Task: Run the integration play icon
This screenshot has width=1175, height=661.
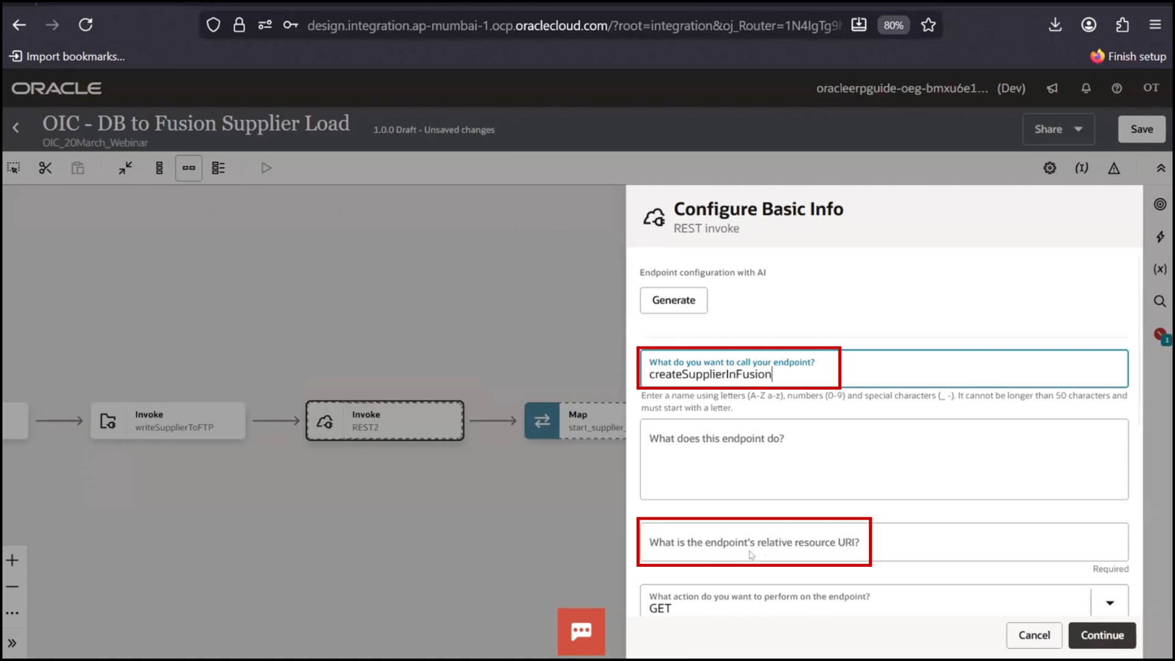Action: (266, 168)
